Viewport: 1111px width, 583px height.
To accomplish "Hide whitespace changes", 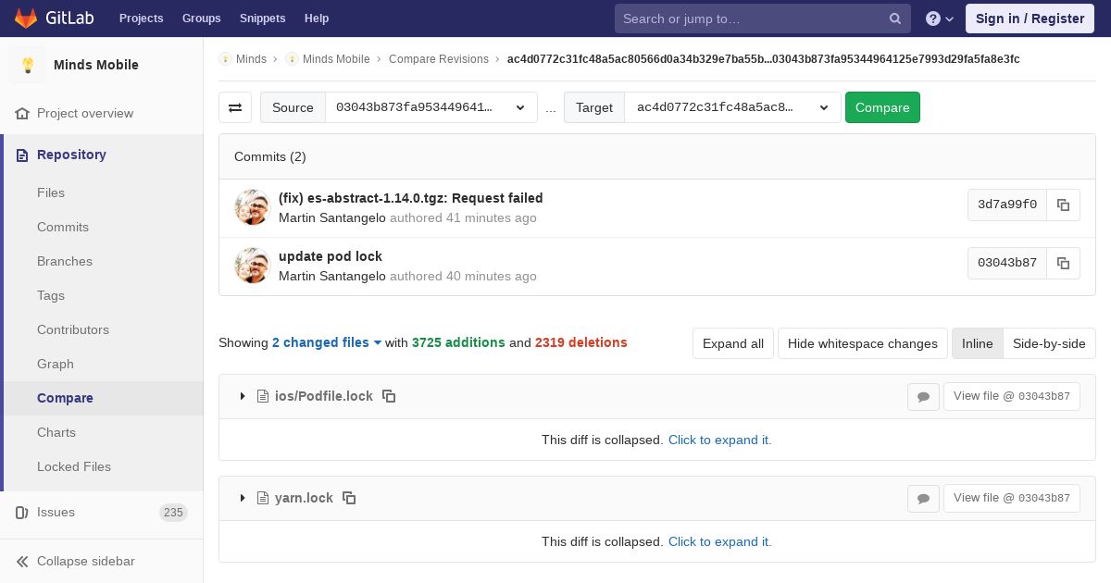I will [x=863, y=343].
